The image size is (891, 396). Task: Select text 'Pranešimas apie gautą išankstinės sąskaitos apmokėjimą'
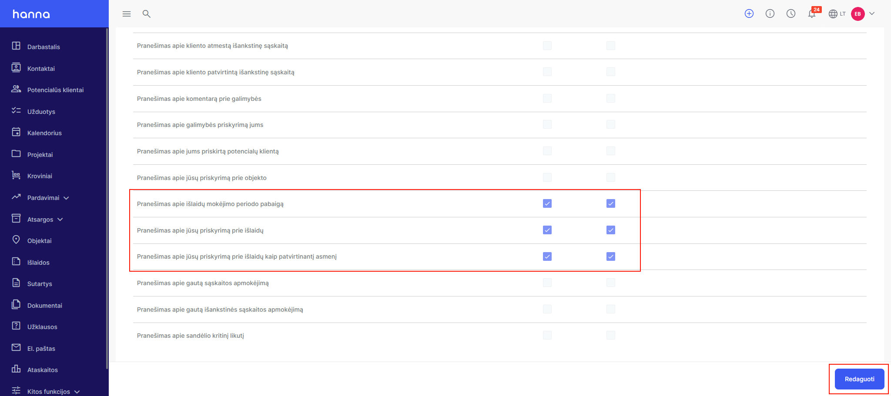(x=220, y=309)
